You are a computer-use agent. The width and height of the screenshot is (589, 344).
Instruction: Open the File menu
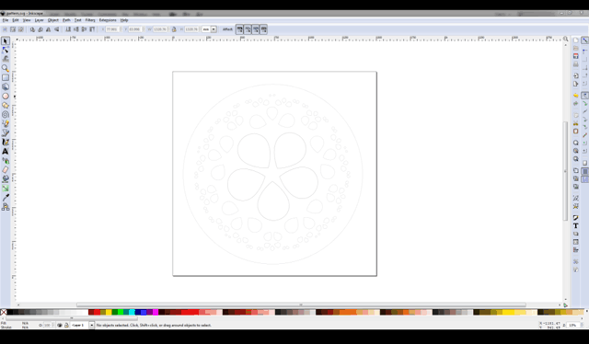pyautogui.click(x=6, y=20)
